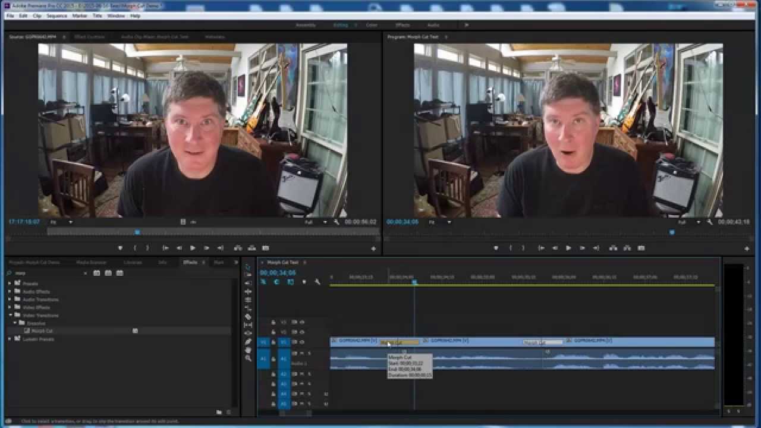
Task: Select the Razor tool
Action: 248,316
